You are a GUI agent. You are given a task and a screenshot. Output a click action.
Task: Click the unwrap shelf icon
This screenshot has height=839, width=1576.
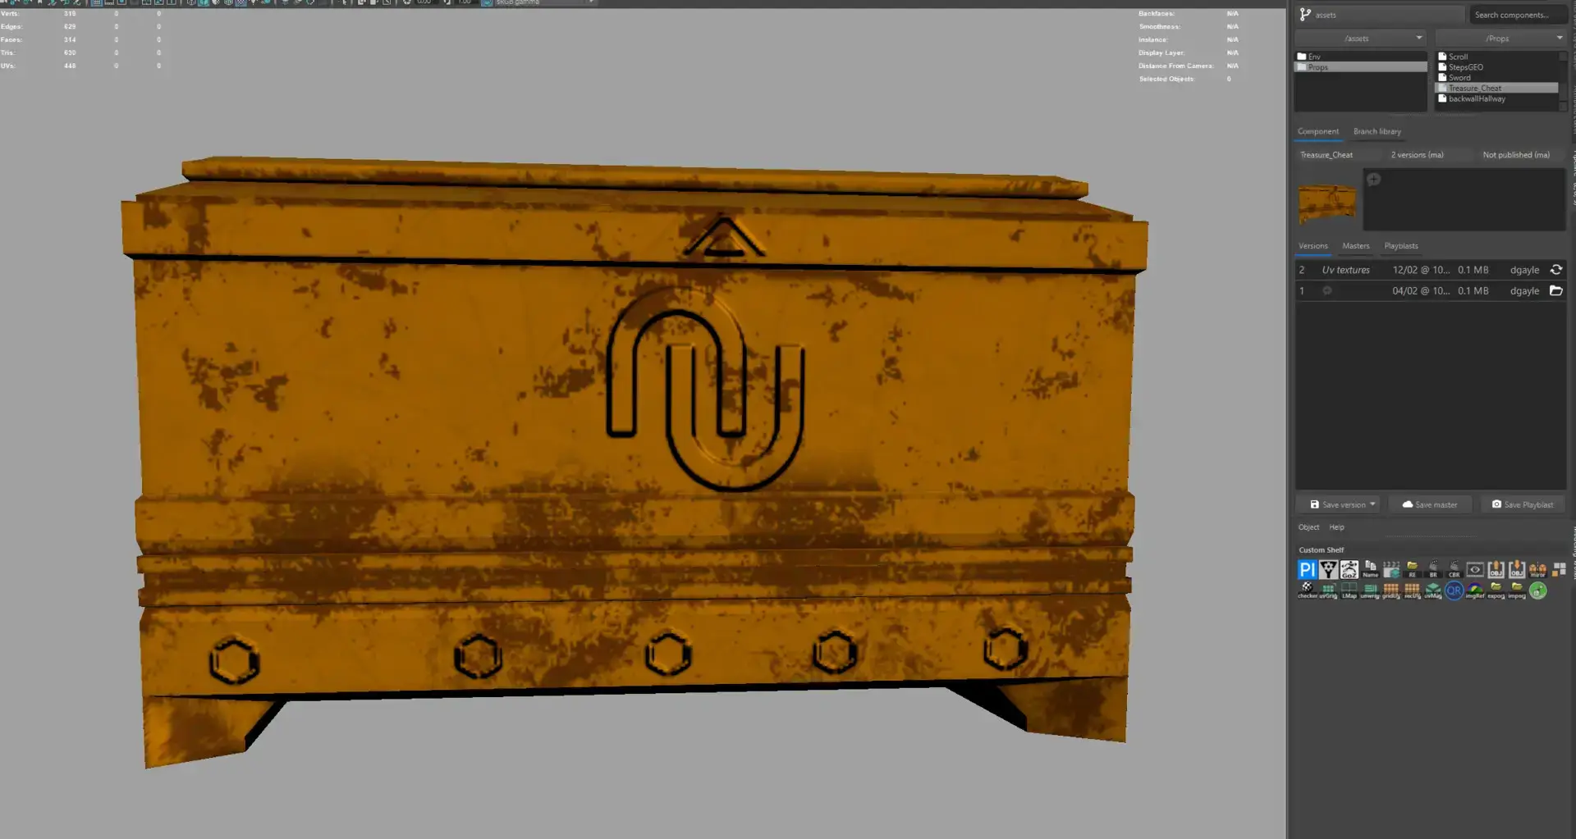coord(1369,590)
